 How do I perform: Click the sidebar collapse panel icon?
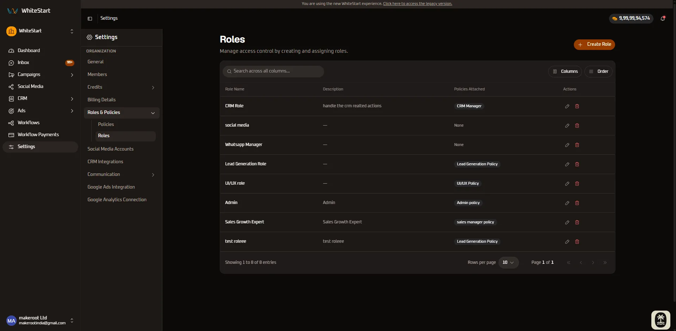click(90, 19)
